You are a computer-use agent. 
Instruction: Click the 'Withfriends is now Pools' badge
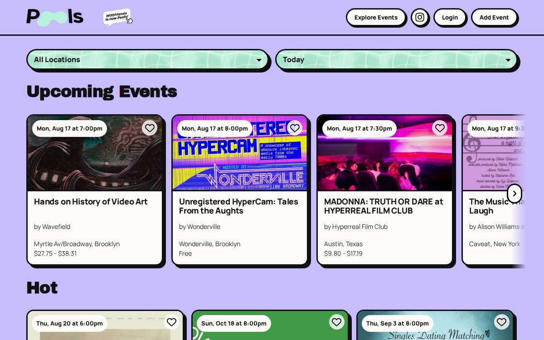tap(118, 17)
